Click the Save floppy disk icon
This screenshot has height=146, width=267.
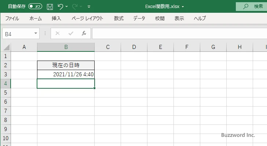pyautogui.click(x=50, y=7)
